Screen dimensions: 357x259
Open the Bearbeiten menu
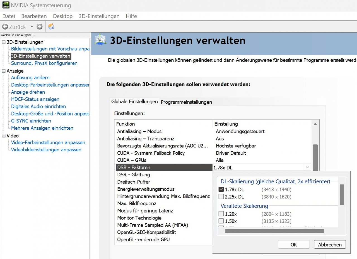point(34,16)
